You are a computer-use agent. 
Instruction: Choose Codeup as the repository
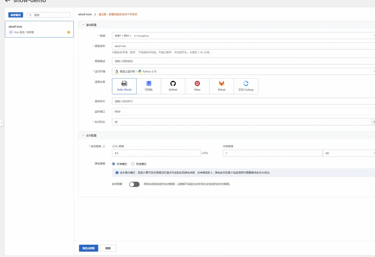click(246, 86)
